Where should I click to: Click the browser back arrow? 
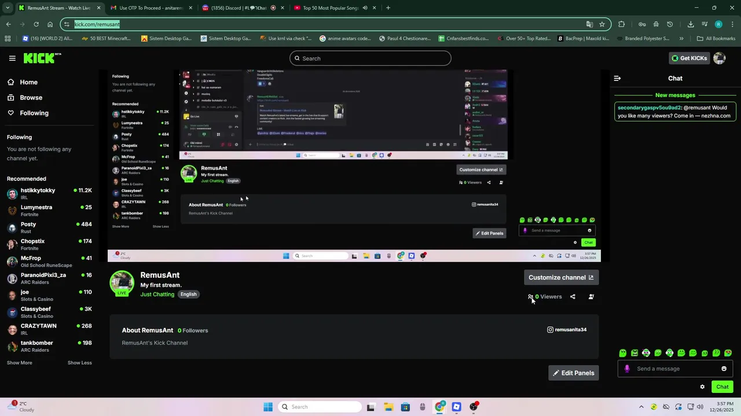pyautogui.click(x=8, y=24)
